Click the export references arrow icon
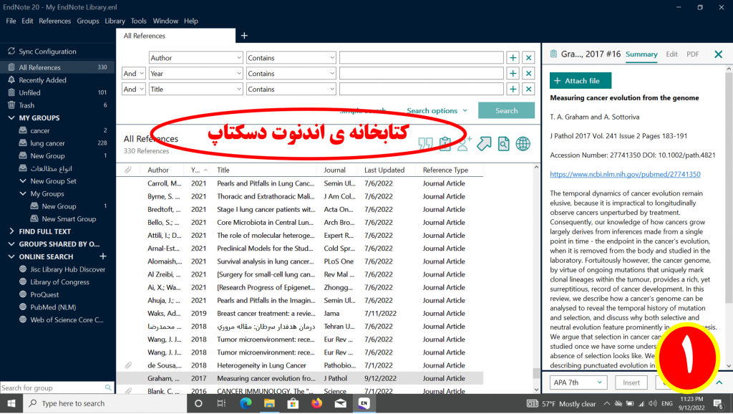733x414 pixels. (484, 144)
